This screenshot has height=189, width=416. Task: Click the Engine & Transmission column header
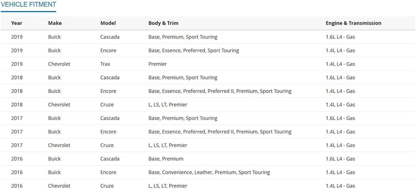[x=353, y=23]
